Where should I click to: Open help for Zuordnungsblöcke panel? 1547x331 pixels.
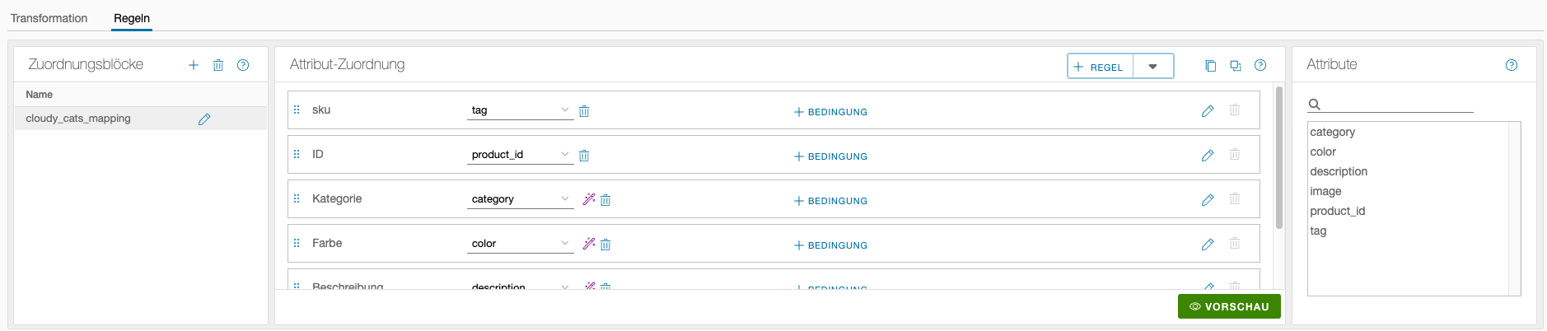coord(243,65)
